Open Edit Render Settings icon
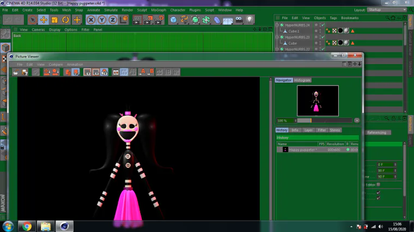This screenshot has height=232, width=414. [x=159, y=20]
